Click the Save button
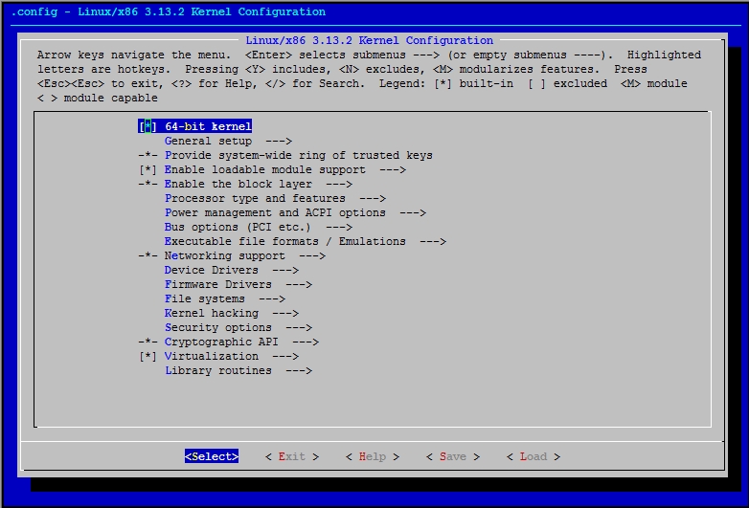This screenshot has width=749, height=508. coord(453,456)
